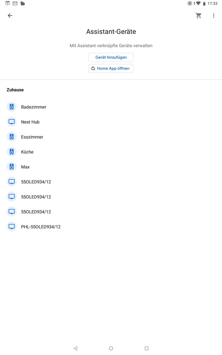Click the Home App öffnen button
This screenshot has width=222, height=355.
point(111,68)
